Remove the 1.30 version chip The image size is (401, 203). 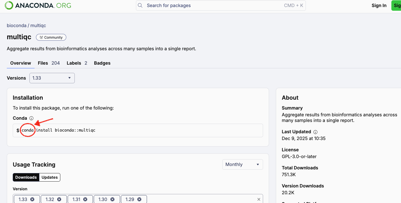coord(112,199)
